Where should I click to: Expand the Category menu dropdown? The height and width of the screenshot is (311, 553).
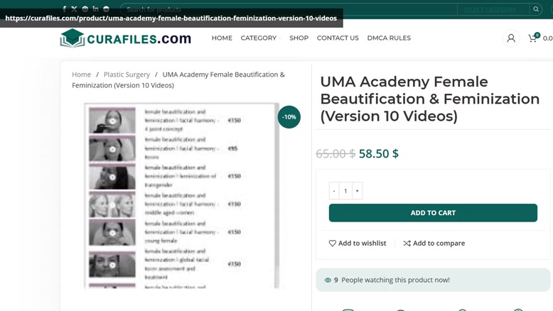point(260,38)
